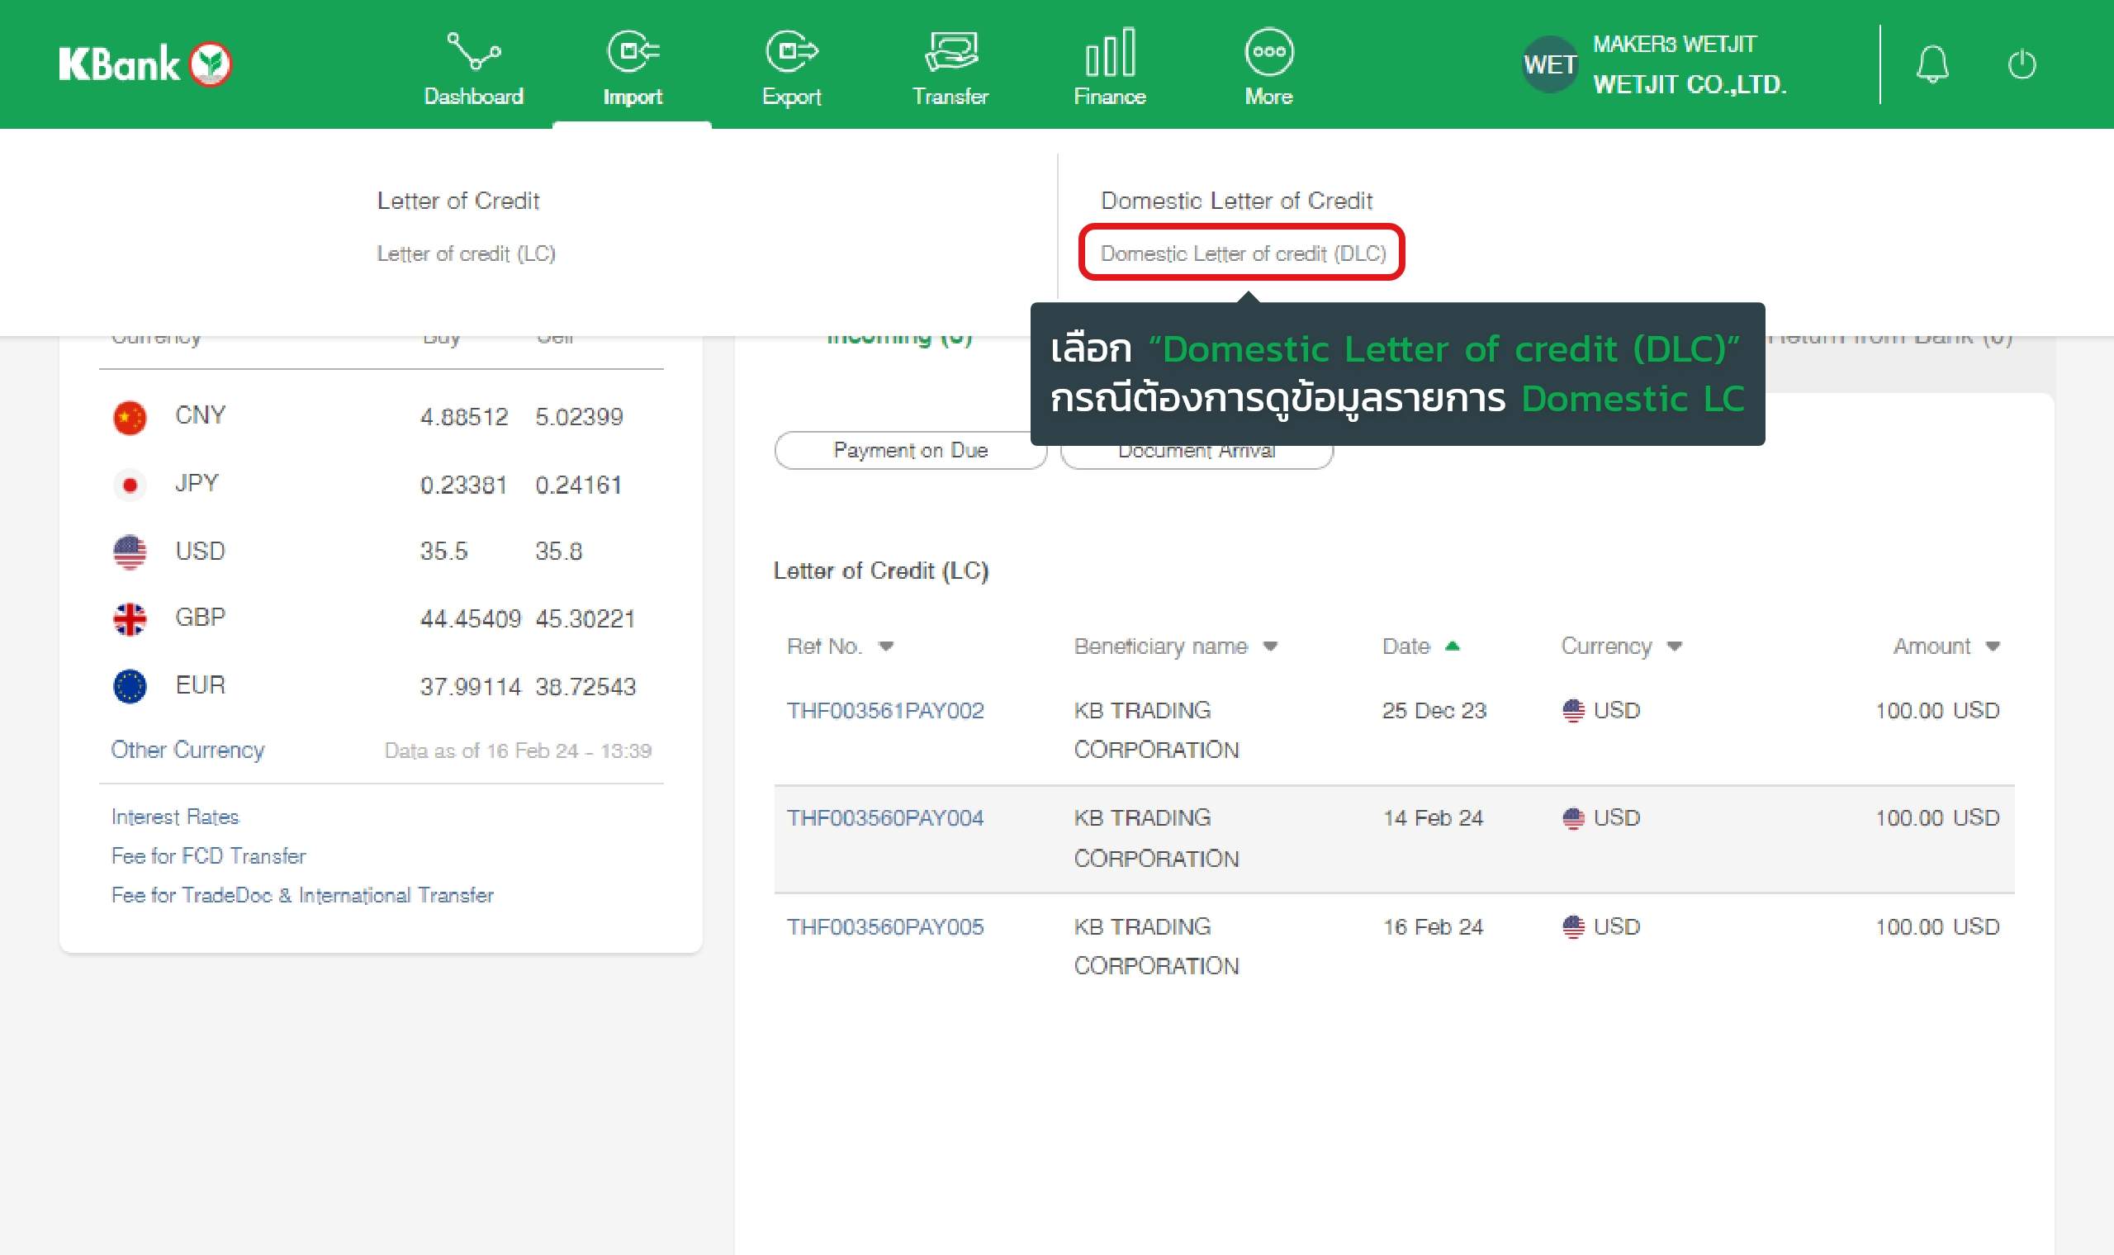Open the Dashboard icon in top navigation

(472, 53)
